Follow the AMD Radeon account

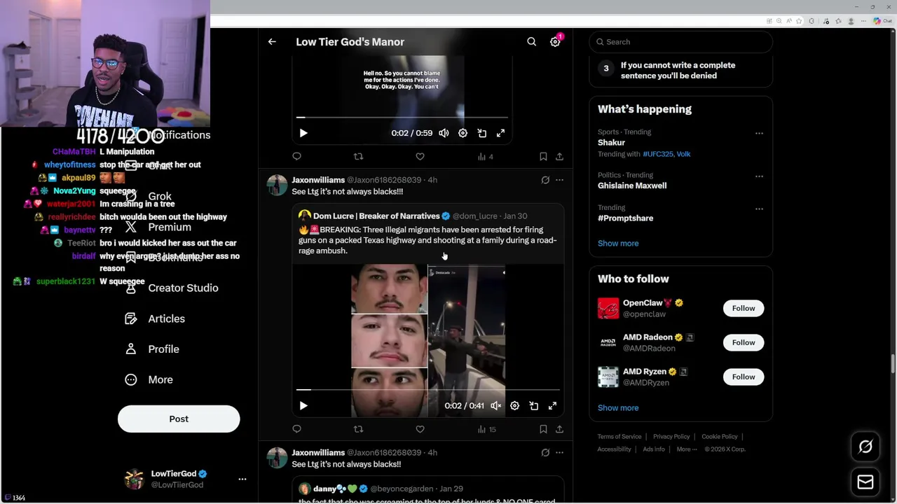(x=744, y=342)
